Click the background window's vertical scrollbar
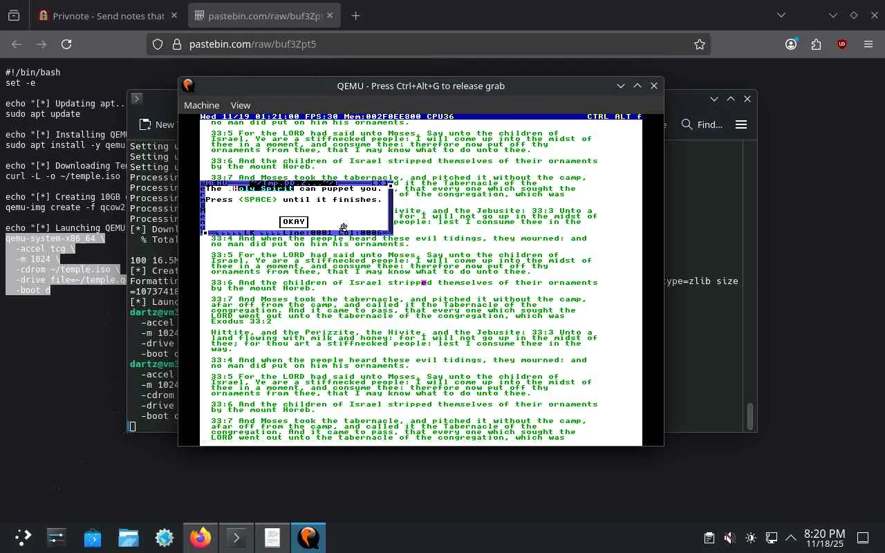The height and width of the screenshot is (553, 885). [x=750, y=415]
